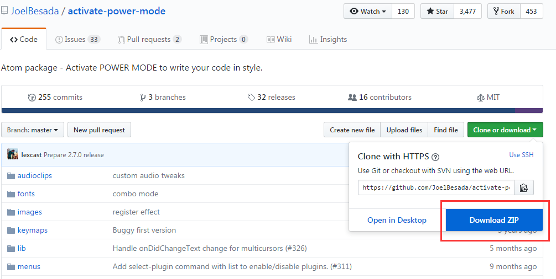556x279 pixels.
Task: Open the lib folder
Action: (x=22, y=249)
